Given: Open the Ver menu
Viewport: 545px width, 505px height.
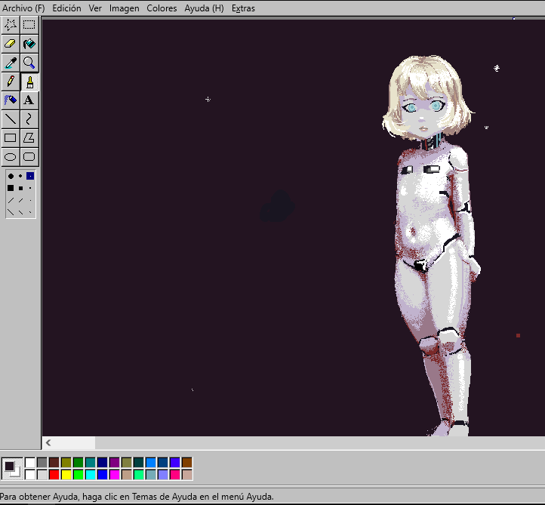Looking at the screenshot, I should click(x=95, y=8).
